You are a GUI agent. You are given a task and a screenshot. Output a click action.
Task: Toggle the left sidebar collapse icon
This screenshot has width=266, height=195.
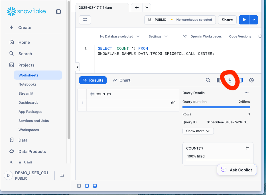pos(58,12)
